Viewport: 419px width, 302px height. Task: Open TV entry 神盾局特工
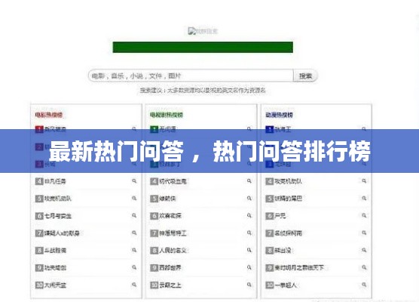(x=173, y=233)
